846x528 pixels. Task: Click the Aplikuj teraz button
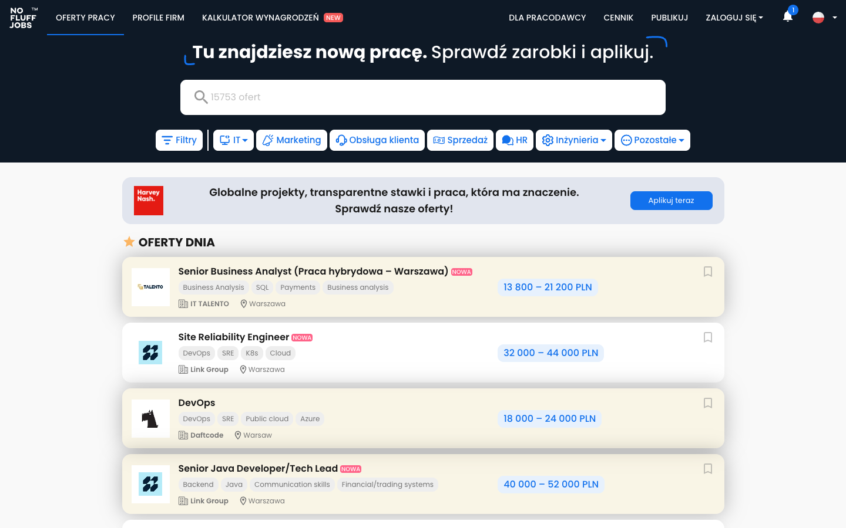tap(671, 201)
